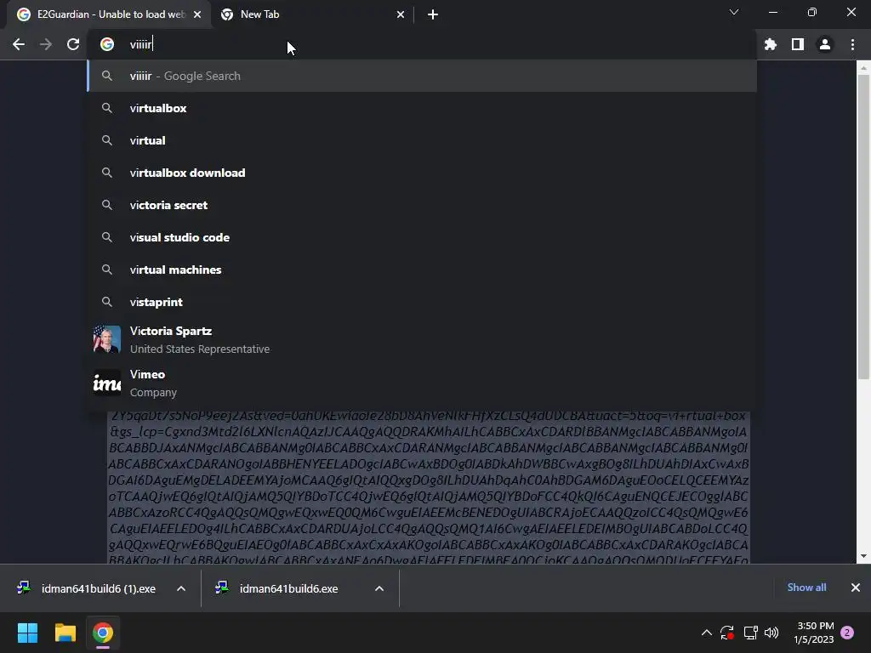The width and height of the screenshot is (871, 653).
Task: Select the 'visual studio code' suggestion
Action: point(422,237)
